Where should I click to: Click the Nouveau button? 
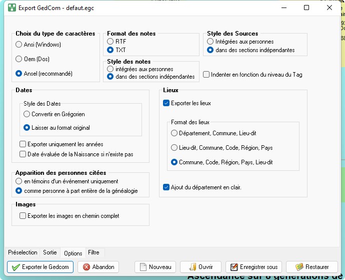pos(155,267)
